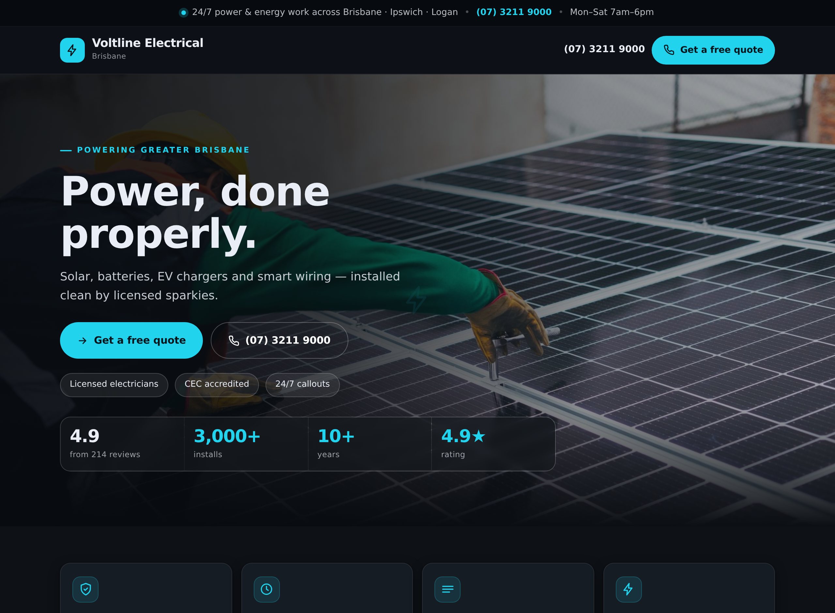This screenshot has width=835, height=613.
Task: Click the Voltline lightning bolt logo icon
Action: tap(72, 50)
